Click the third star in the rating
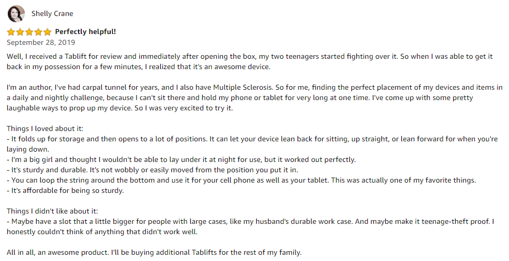This screenshot has height=261, width=509. point(29,32)
